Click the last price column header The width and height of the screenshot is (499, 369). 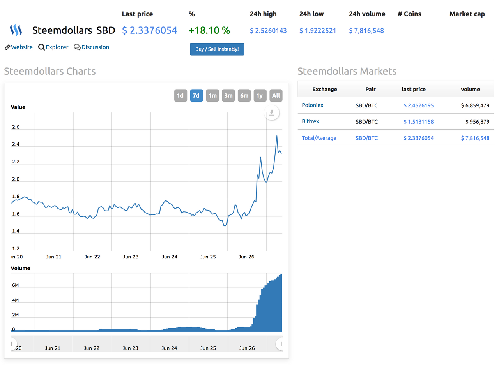tap(414, 89)
